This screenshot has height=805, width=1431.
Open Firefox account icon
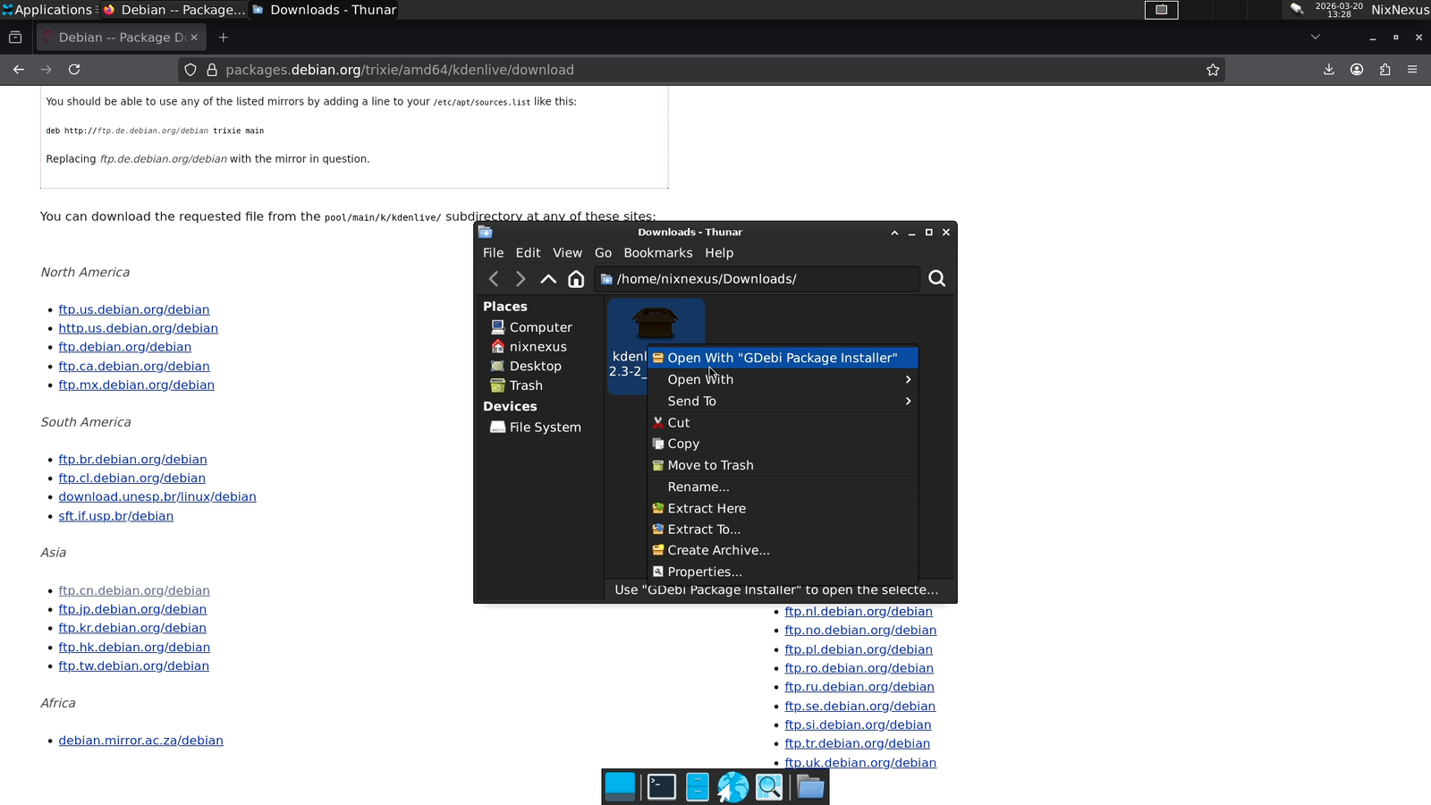click(x=1357, y=70)
